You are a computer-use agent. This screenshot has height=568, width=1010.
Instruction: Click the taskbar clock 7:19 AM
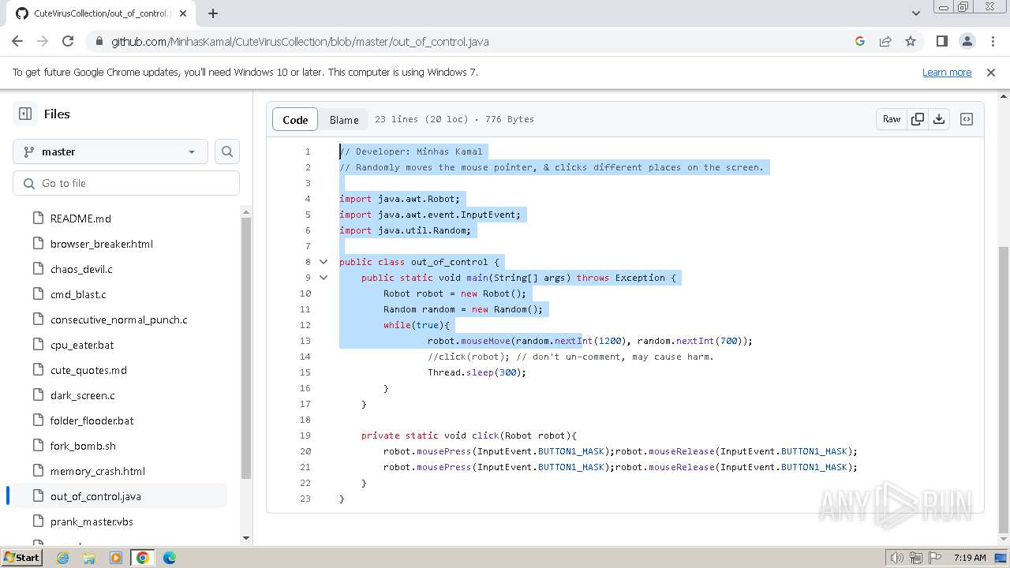969,558
